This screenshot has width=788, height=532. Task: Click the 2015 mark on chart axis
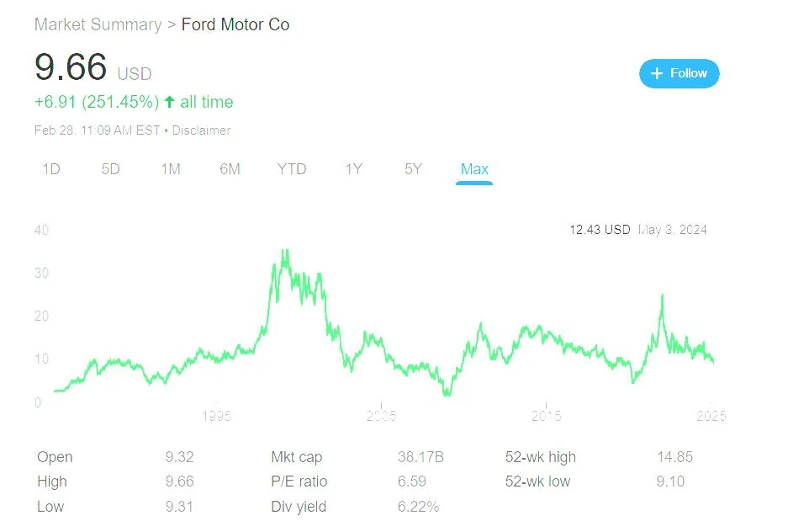(546, 415)
